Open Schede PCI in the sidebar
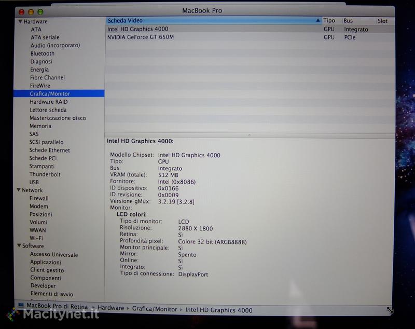The height and width of the screenshot is (329, 415). (x=43, y=158)
